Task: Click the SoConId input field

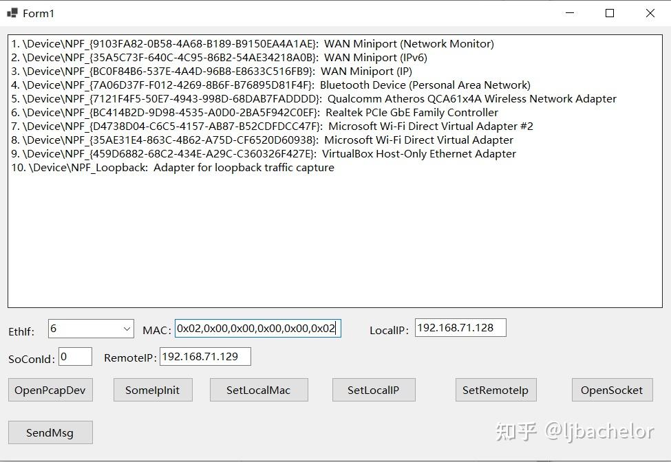Action: [75, 356]
